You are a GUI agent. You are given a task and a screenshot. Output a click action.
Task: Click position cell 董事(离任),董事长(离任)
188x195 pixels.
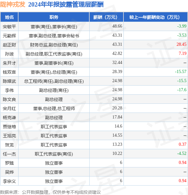point(54,27)
